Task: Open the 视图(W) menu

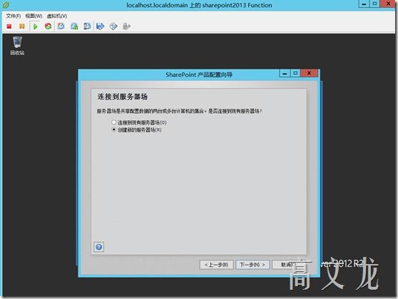Action: coord(34,16)
